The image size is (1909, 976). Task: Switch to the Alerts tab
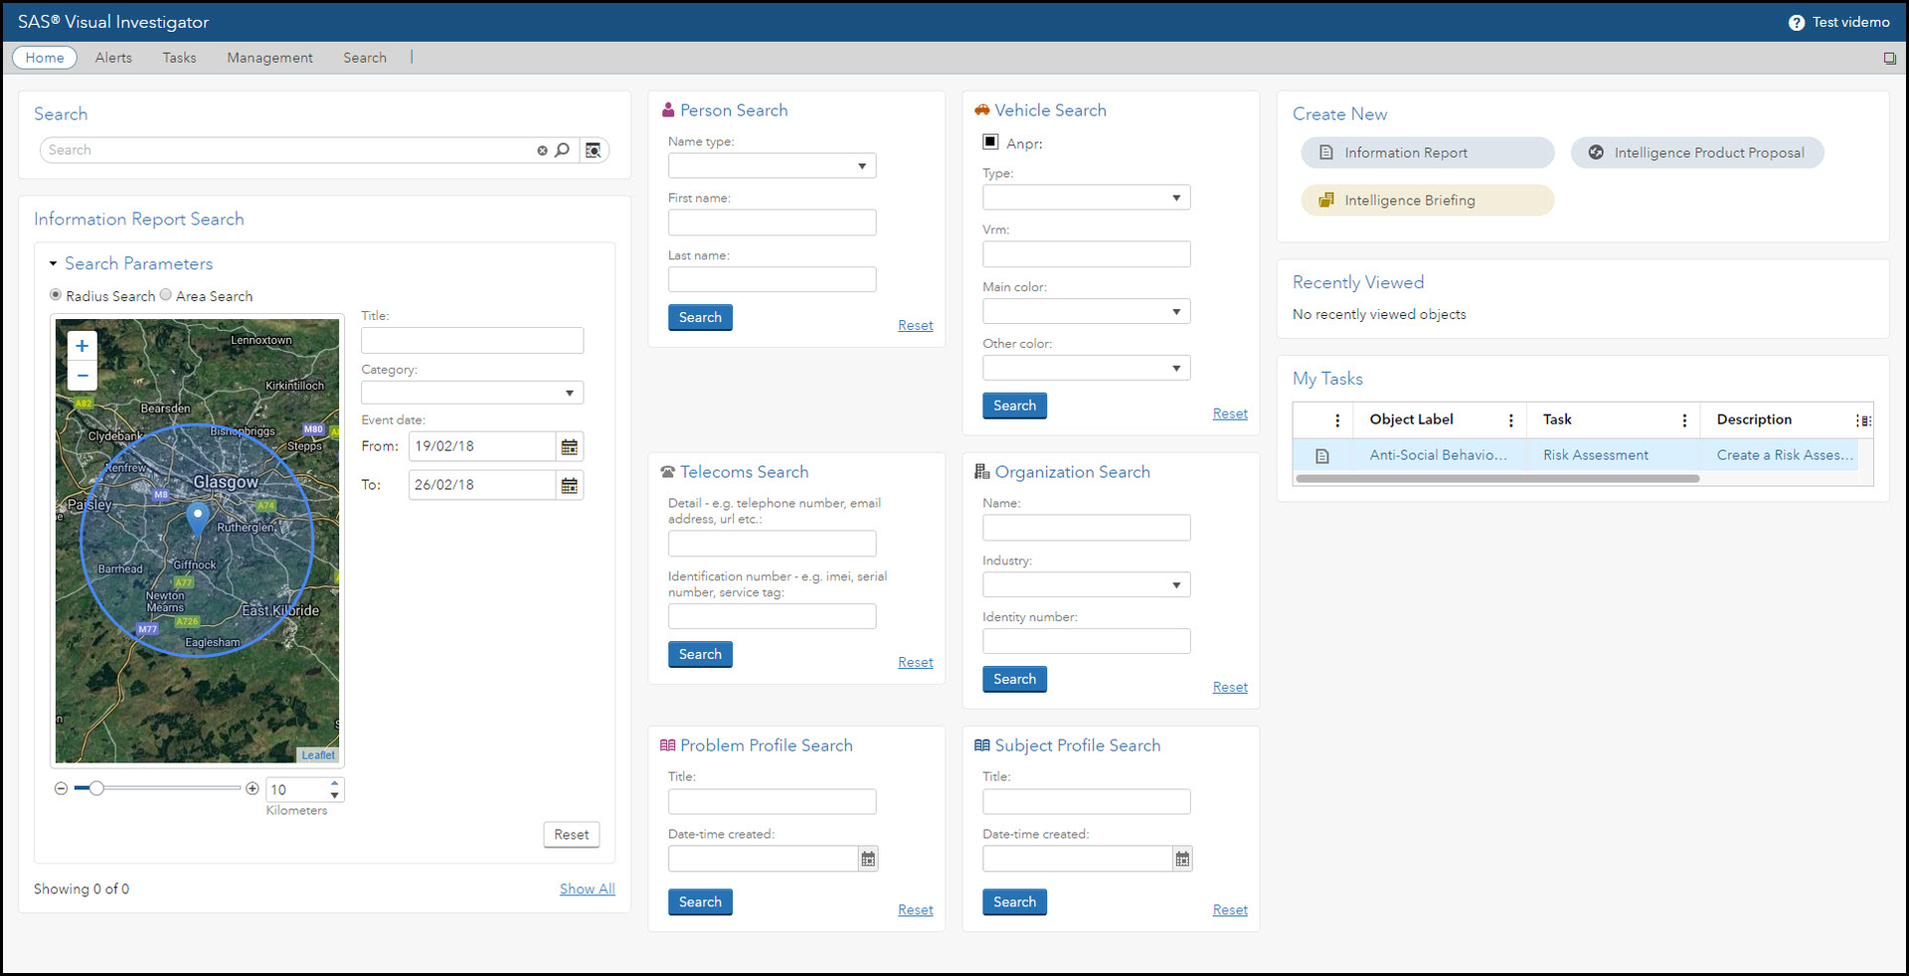(112, 57)
